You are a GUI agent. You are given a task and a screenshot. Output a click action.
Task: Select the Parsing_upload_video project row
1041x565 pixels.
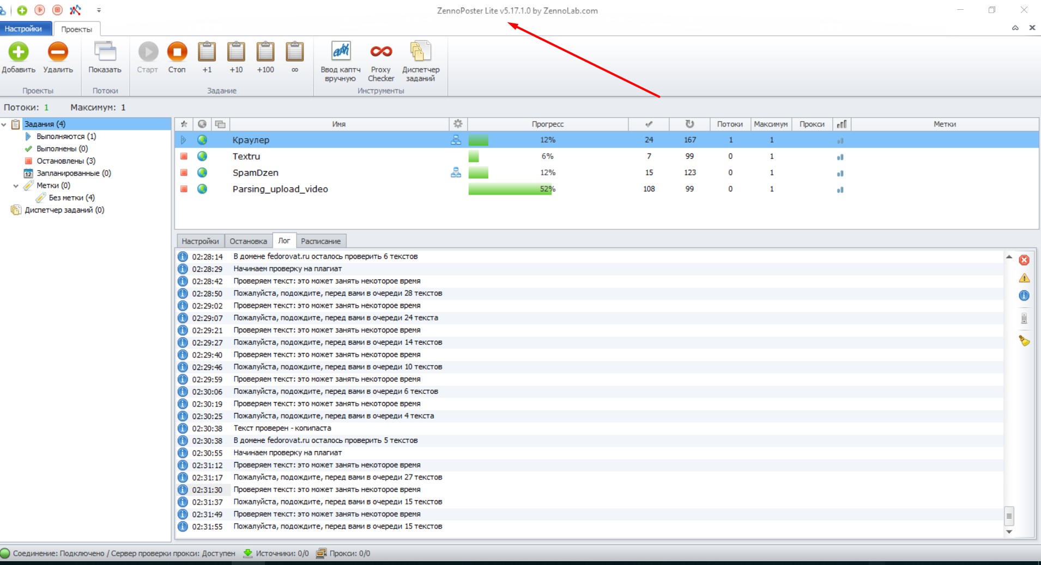point(607,189)
